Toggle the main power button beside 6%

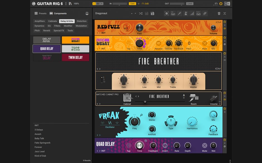221,4
